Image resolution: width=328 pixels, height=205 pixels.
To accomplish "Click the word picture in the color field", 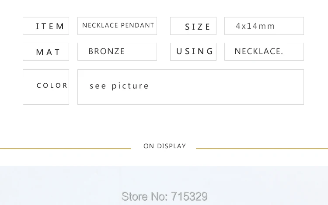I will point(130,86).
